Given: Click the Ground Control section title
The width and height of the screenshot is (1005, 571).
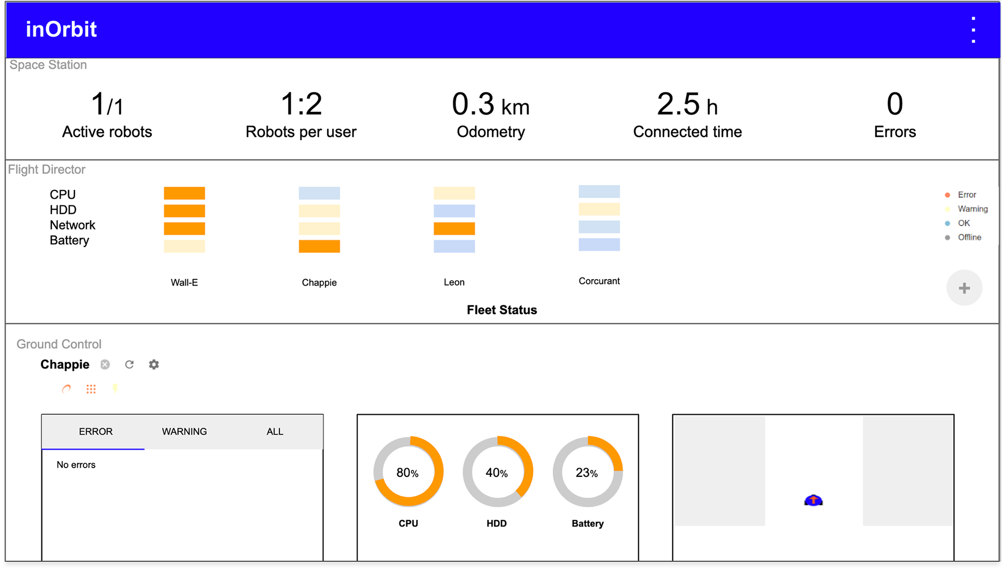Looking at the screenshot, I should point(59,344).
